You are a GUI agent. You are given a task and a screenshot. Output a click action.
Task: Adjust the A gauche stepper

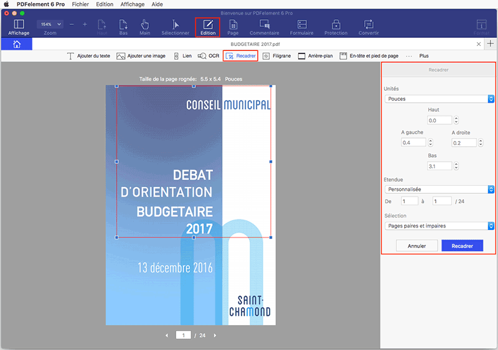pyautogui.click(x=430, y=142)
